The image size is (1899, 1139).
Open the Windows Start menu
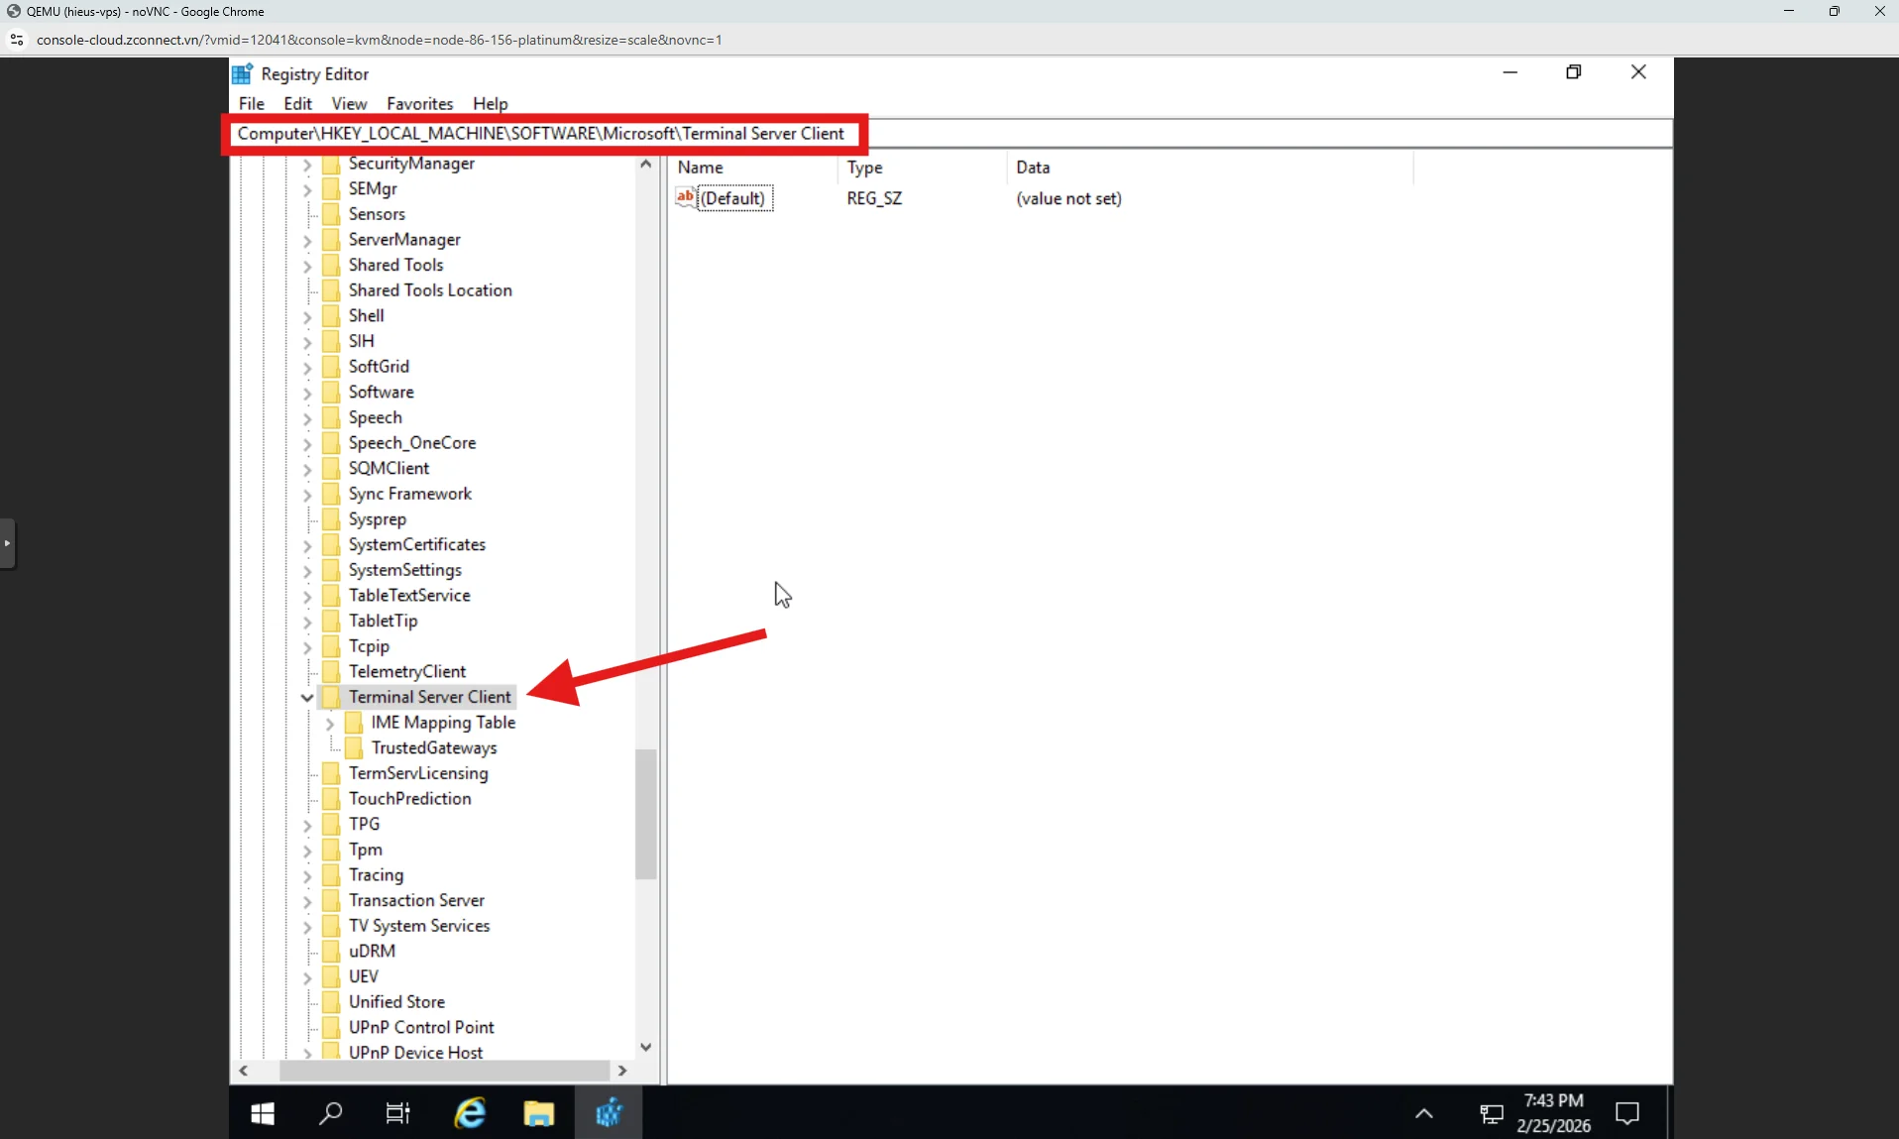click(x=263, y=1114)
